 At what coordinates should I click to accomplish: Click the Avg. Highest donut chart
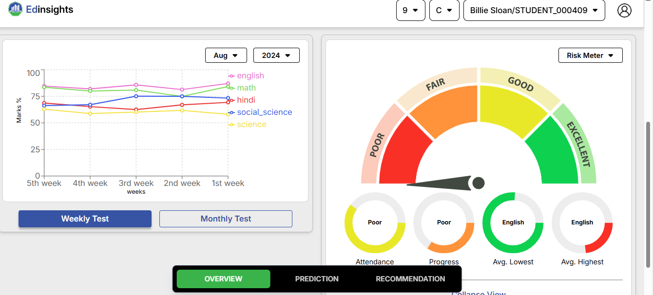click(x=582, y=223)
